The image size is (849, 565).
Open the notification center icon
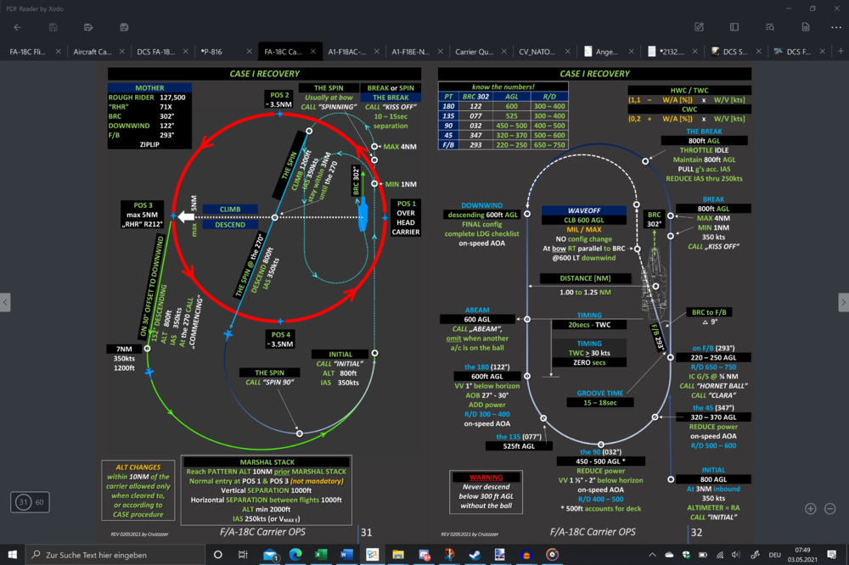pos(832,555)
